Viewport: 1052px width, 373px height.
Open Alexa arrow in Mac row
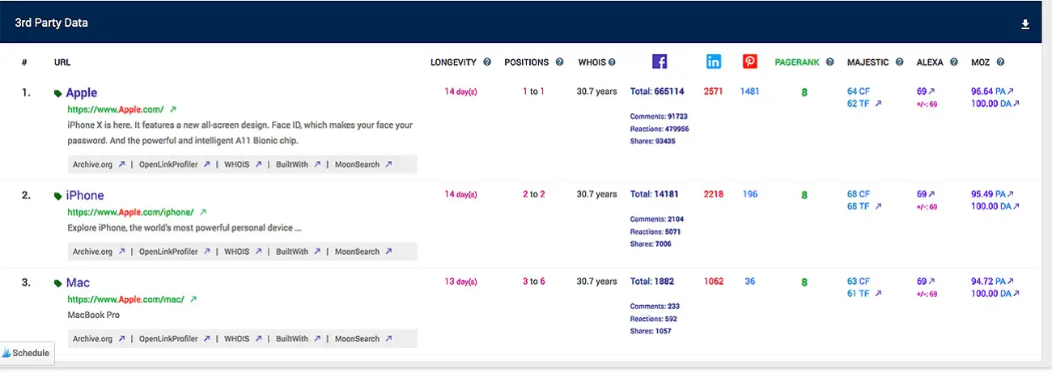tap(931, 282)
